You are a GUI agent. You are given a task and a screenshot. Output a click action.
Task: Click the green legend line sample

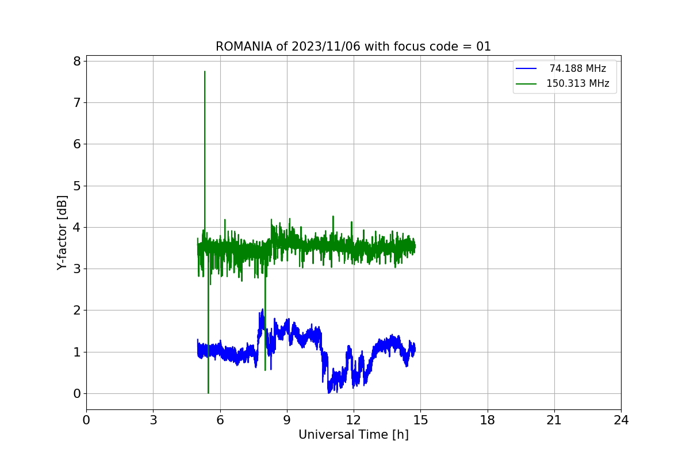tap(526, 83)
